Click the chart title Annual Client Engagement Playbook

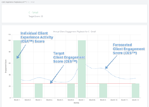point(75,32)
